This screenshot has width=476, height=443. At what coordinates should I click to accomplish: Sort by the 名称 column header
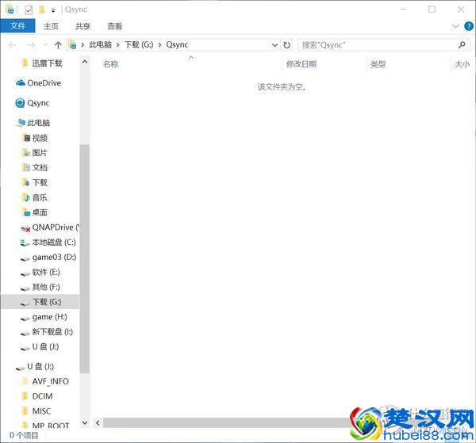point(111,64)
